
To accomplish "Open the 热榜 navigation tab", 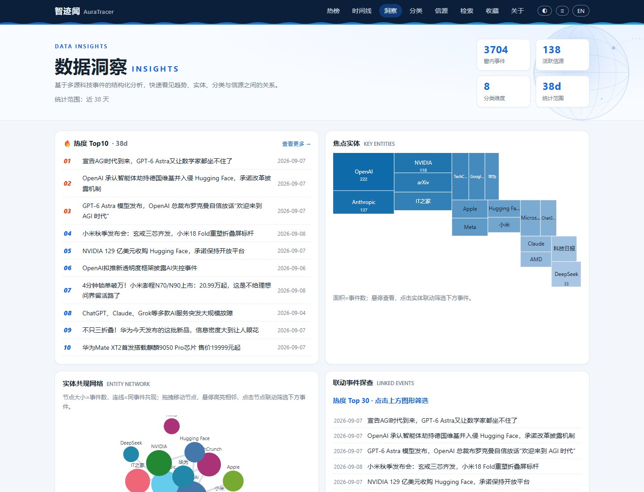I will coord(333,11).
